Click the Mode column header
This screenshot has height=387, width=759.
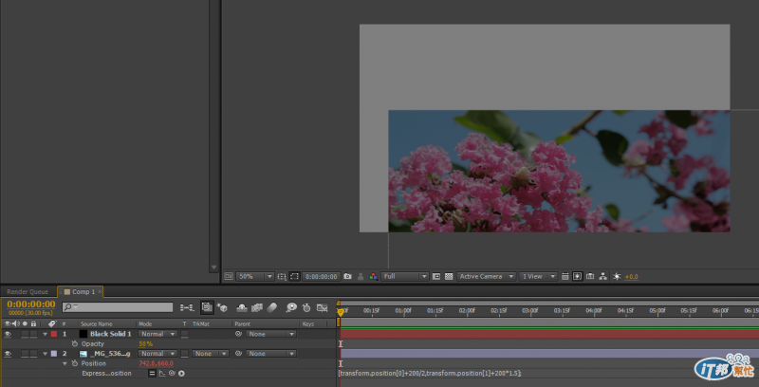pos(145,324)
